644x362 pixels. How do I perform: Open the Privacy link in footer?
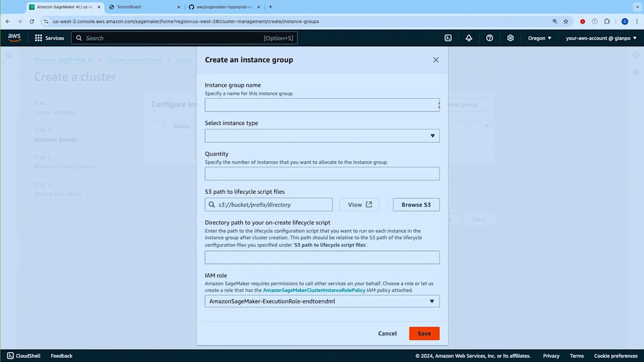coord(551,356)
